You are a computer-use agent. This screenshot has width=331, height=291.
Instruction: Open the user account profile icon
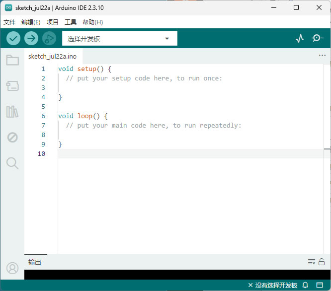[x=12, y=268]
